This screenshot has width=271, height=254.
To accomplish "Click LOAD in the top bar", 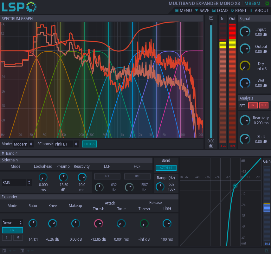I will (x=220, y=10).
